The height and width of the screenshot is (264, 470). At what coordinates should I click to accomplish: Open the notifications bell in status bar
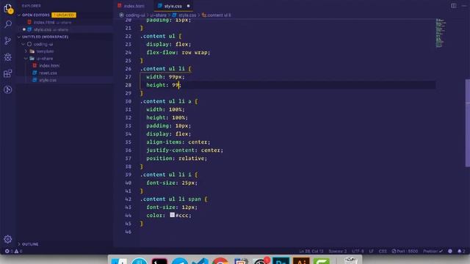460,251
